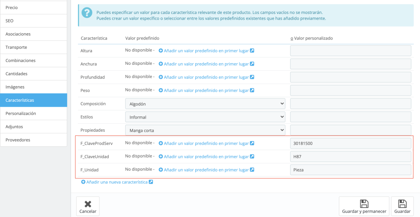The image size is (420, 217).
Task: Click custom value field for Composición
Action: pos(351,104)
